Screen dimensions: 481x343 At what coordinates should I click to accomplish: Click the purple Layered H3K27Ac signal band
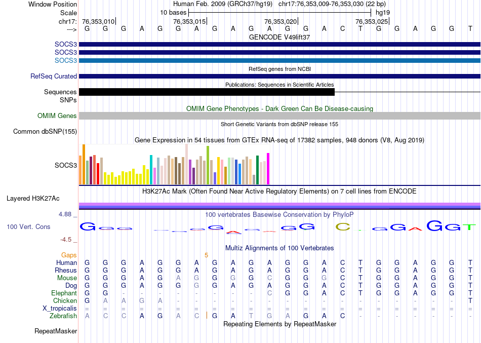pos(279,204)
